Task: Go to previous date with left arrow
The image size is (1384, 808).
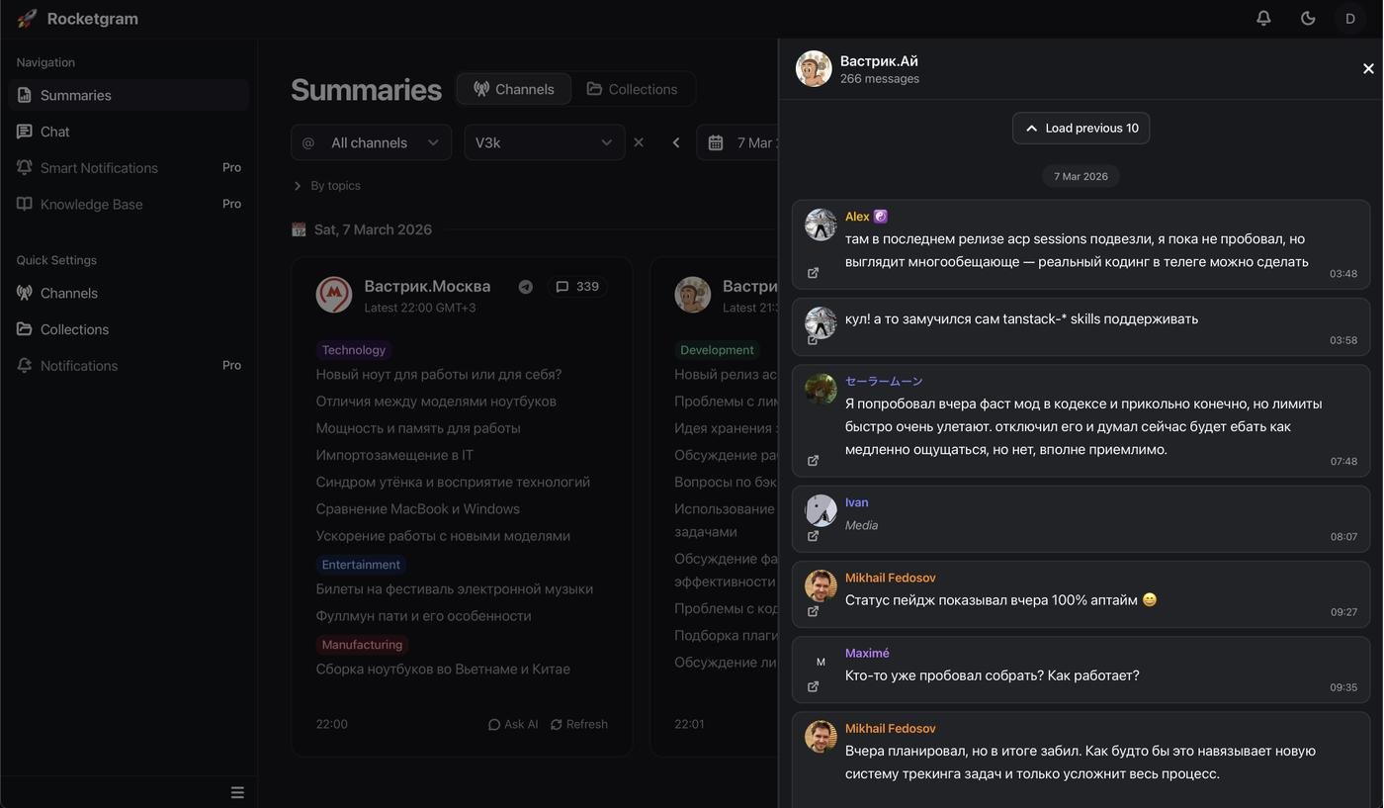Action: 676,142
